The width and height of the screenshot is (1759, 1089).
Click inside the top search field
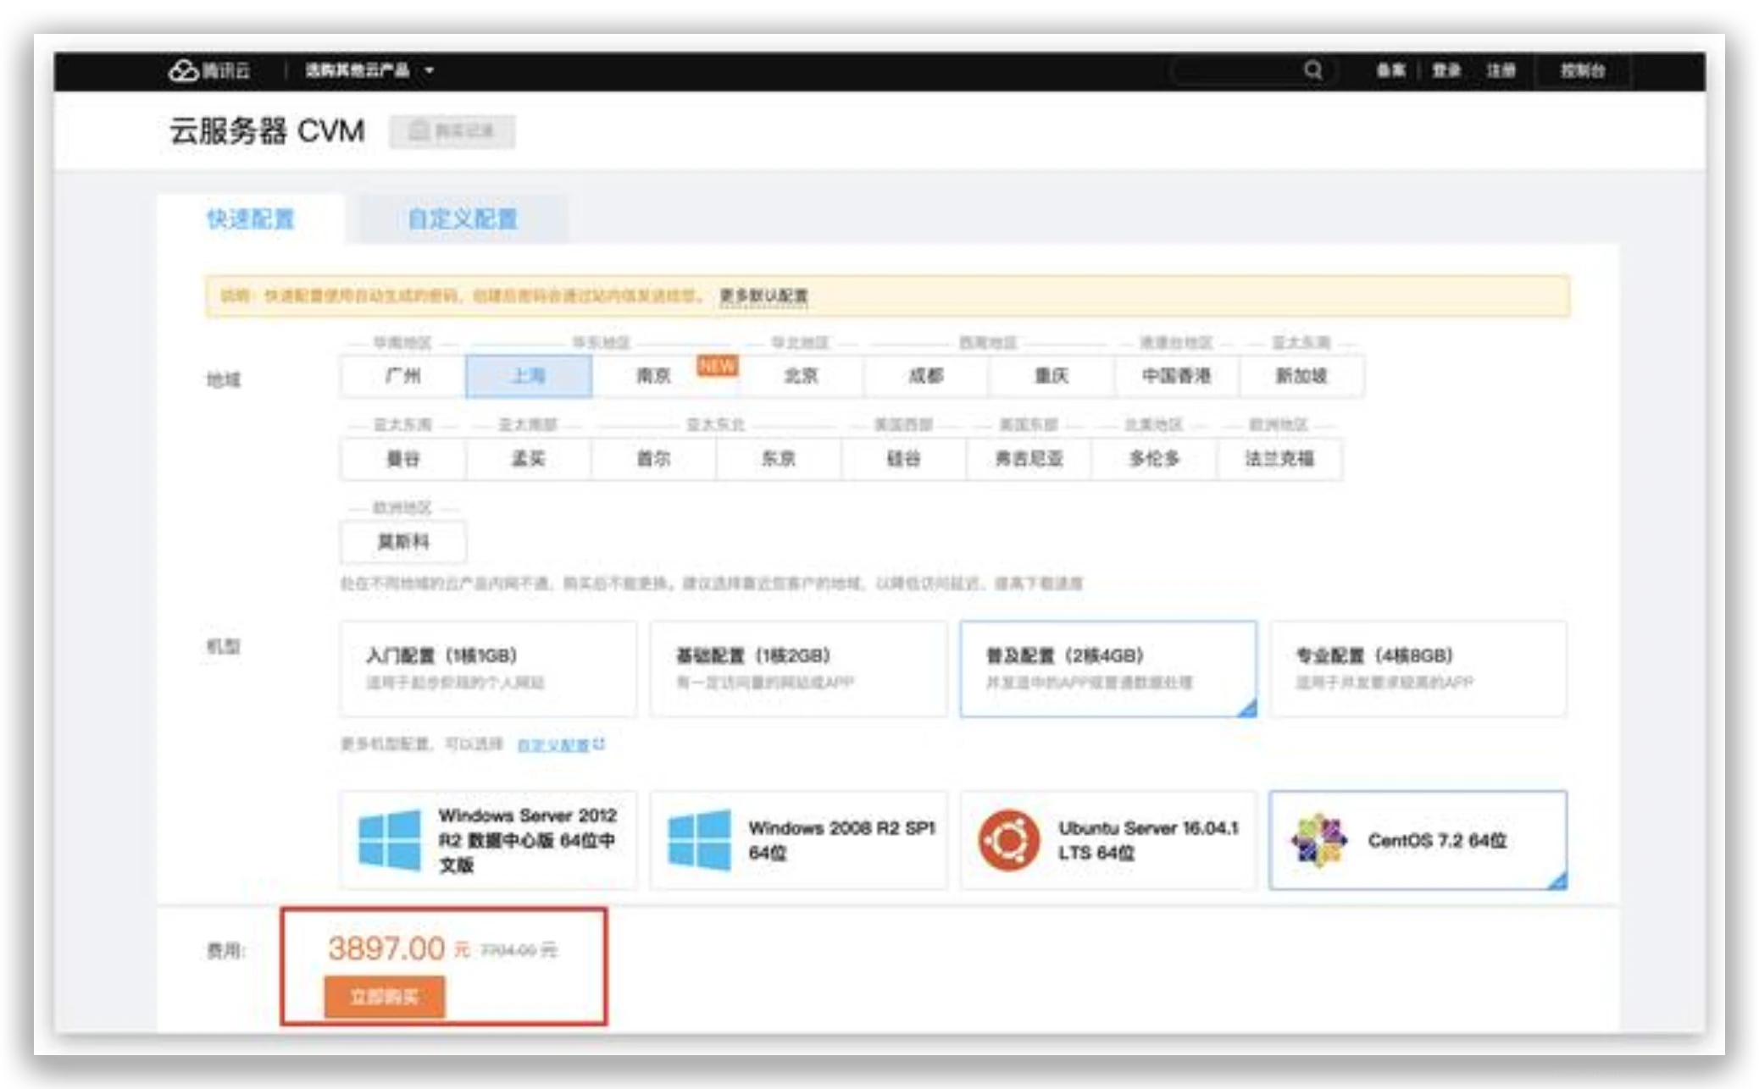[x=1253, y=70]
